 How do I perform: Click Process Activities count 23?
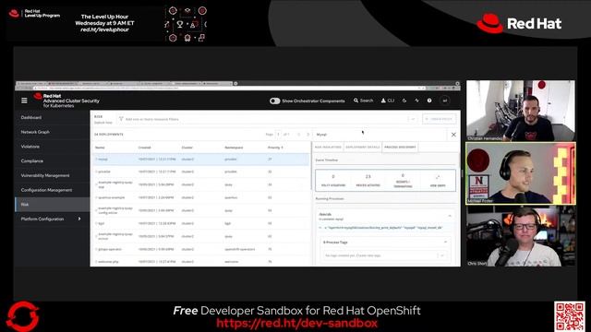368,181
